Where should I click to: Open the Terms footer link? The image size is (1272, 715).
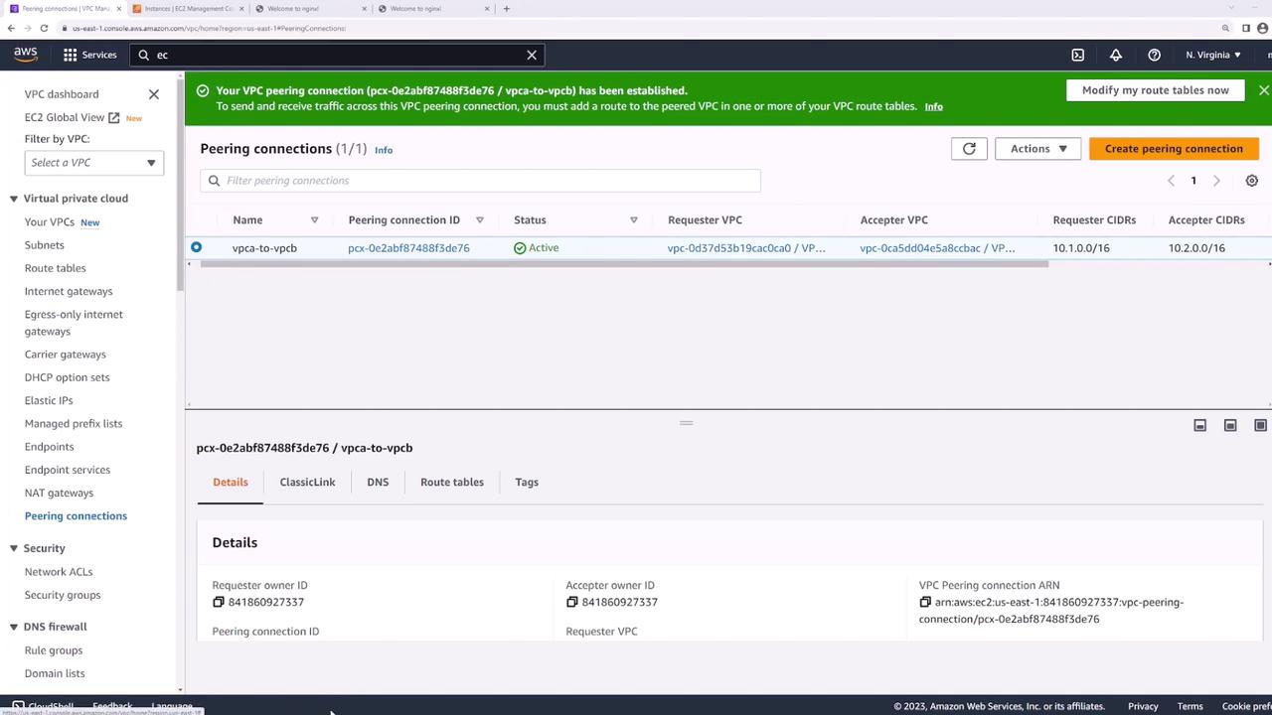pyautogui.click(x=1190, y=706)
